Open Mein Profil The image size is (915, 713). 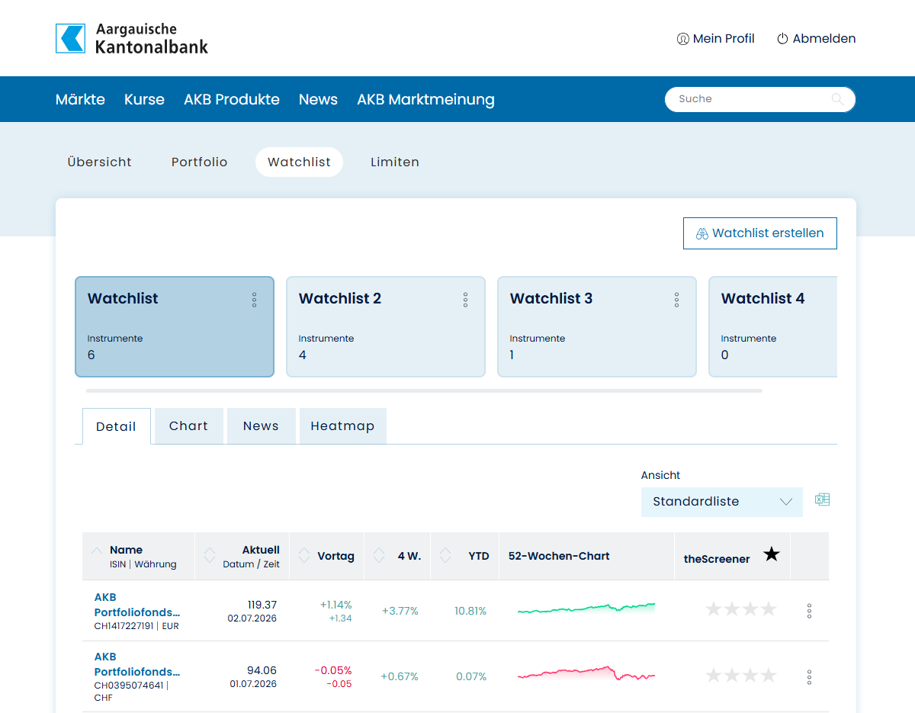tap(716, 38)
